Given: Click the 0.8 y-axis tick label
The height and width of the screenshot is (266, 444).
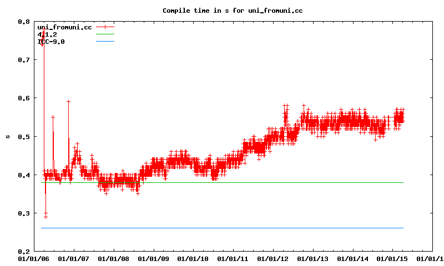Looking at the screenshot, I should click(x=23, y=22).
